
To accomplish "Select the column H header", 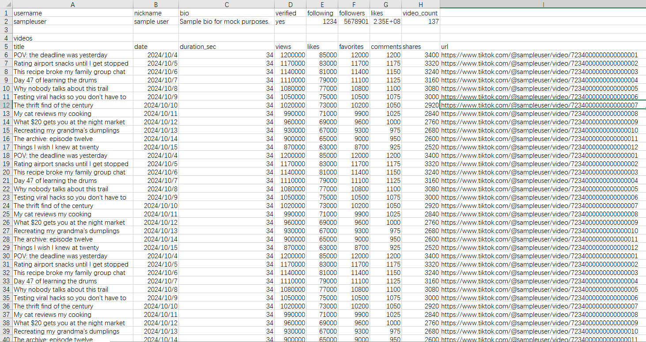I will pyautogui.click(x=421, y=4).
